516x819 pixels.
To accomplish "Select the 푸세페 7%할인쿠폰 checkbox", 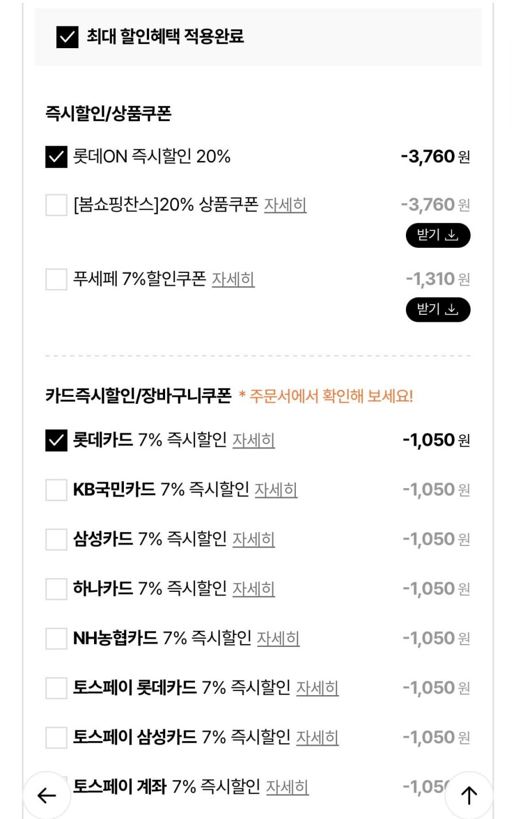I will tap(56, 279).
